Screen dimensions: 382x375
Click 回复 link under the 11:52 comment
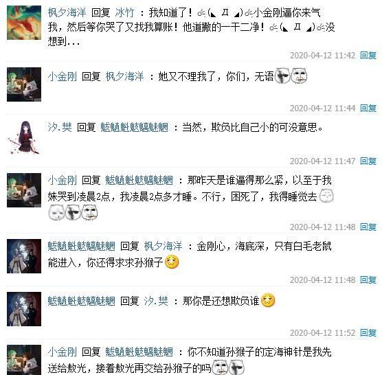368,333
